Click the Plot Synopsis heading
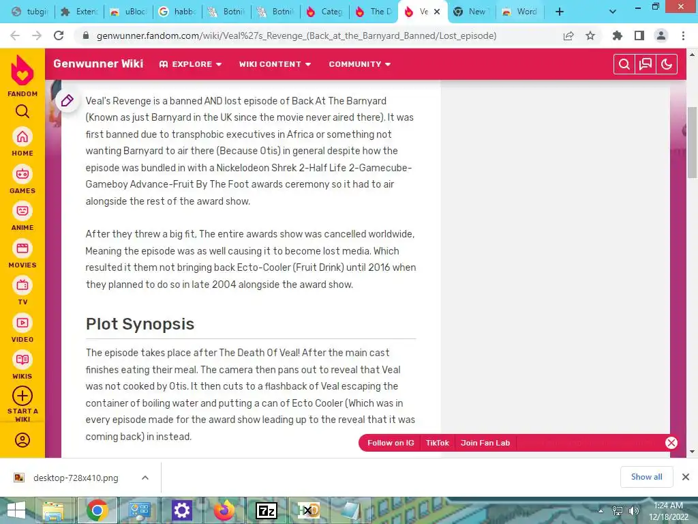 [x=140, y=324]
